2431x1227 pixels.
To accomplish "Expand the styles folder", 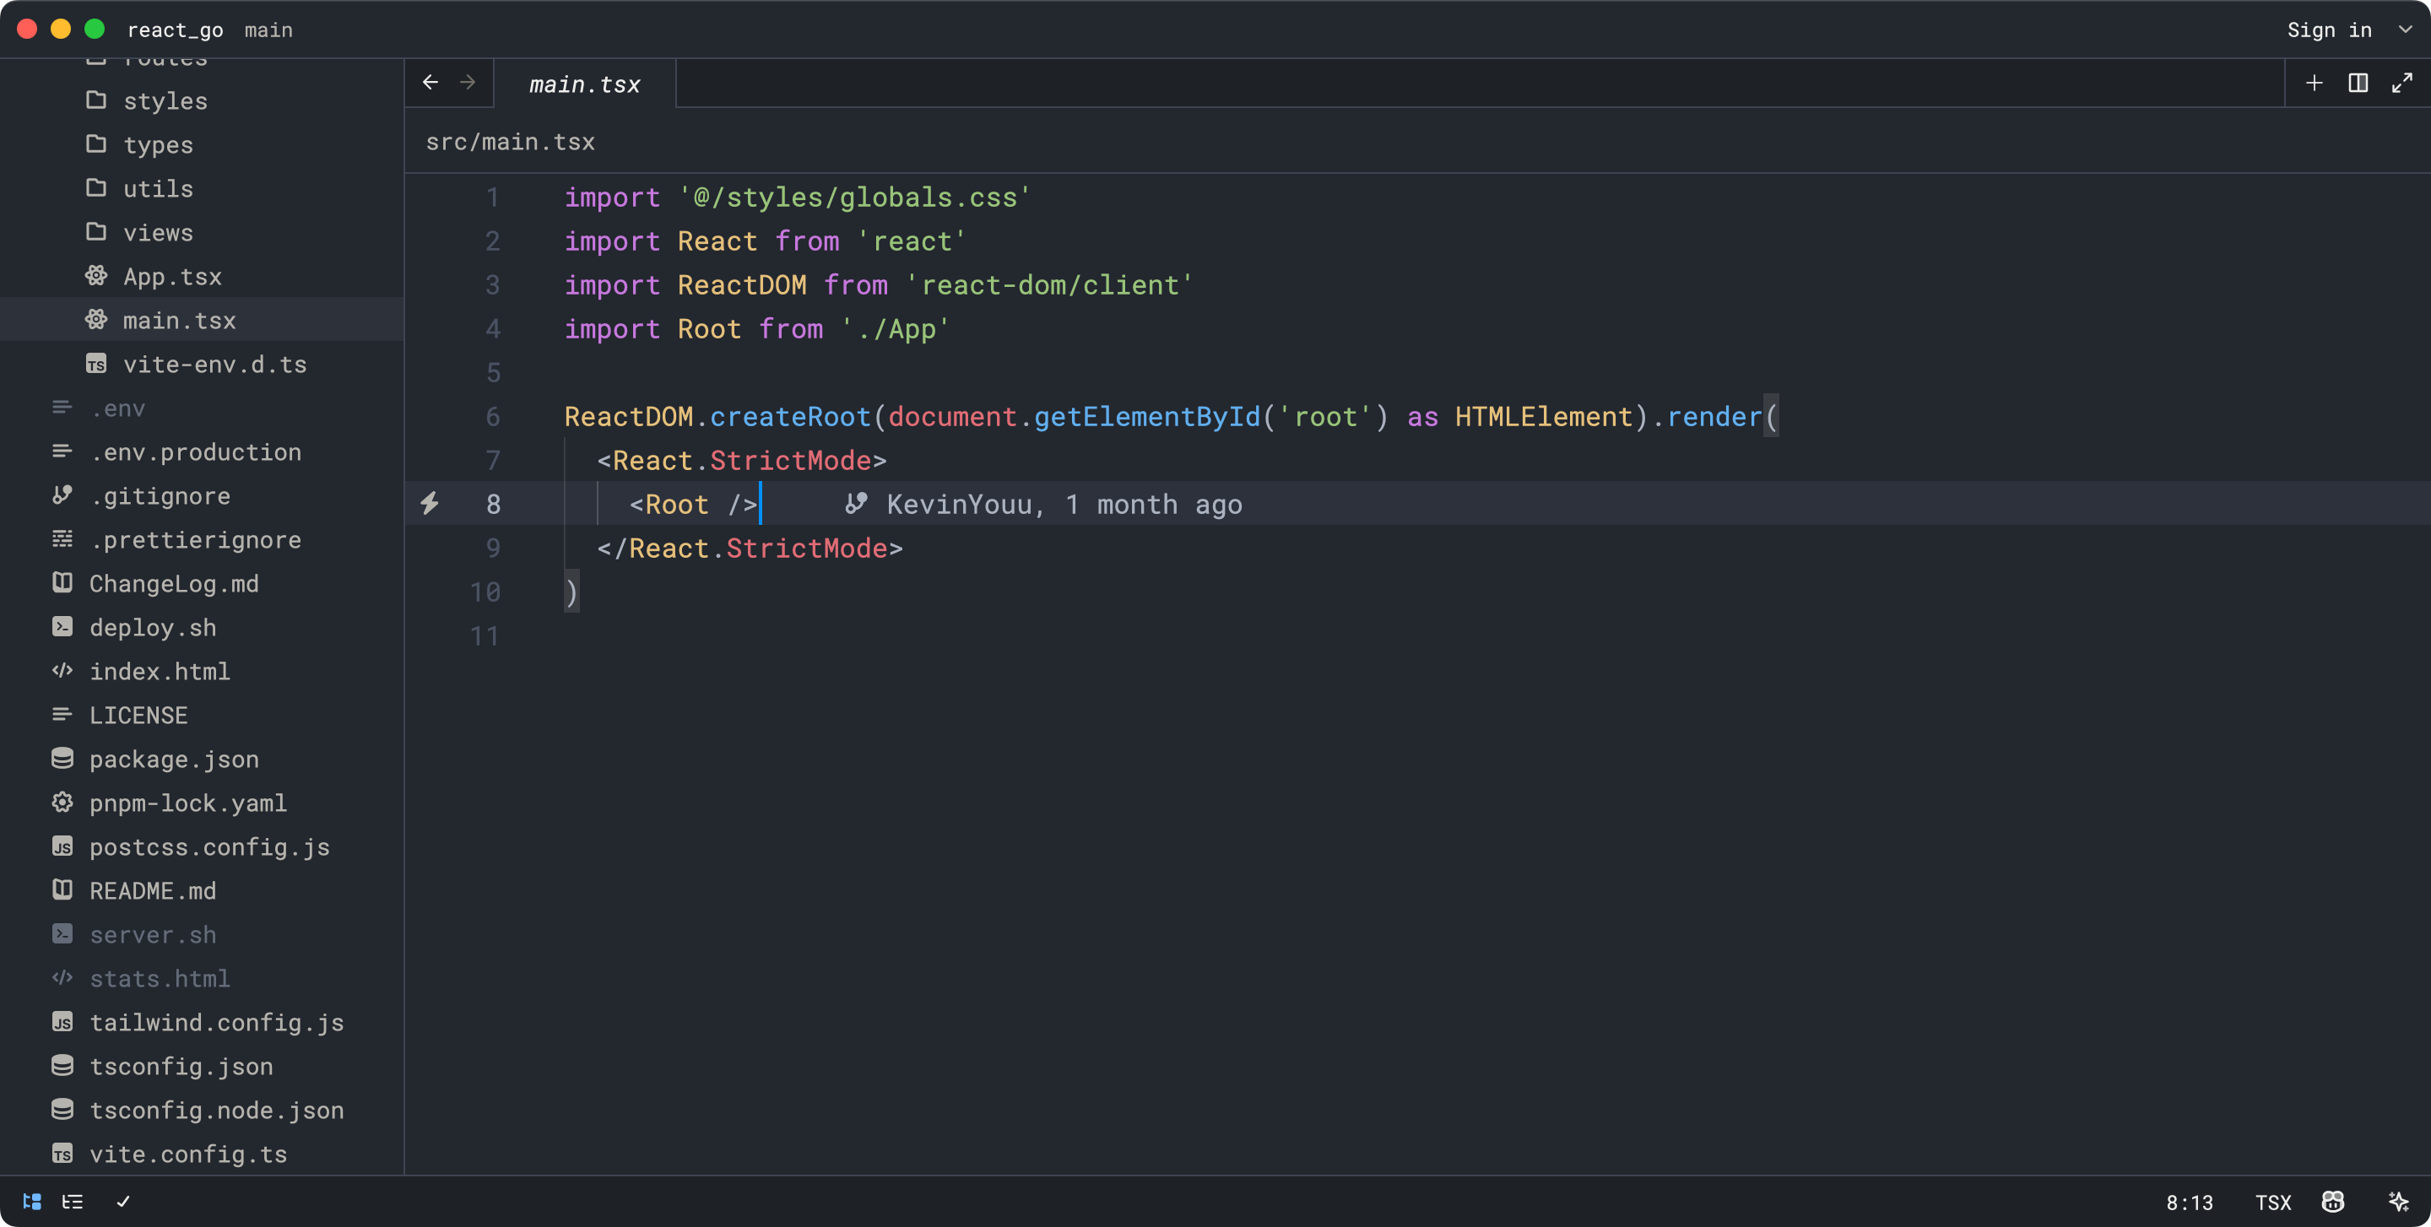I will [165, 101].
